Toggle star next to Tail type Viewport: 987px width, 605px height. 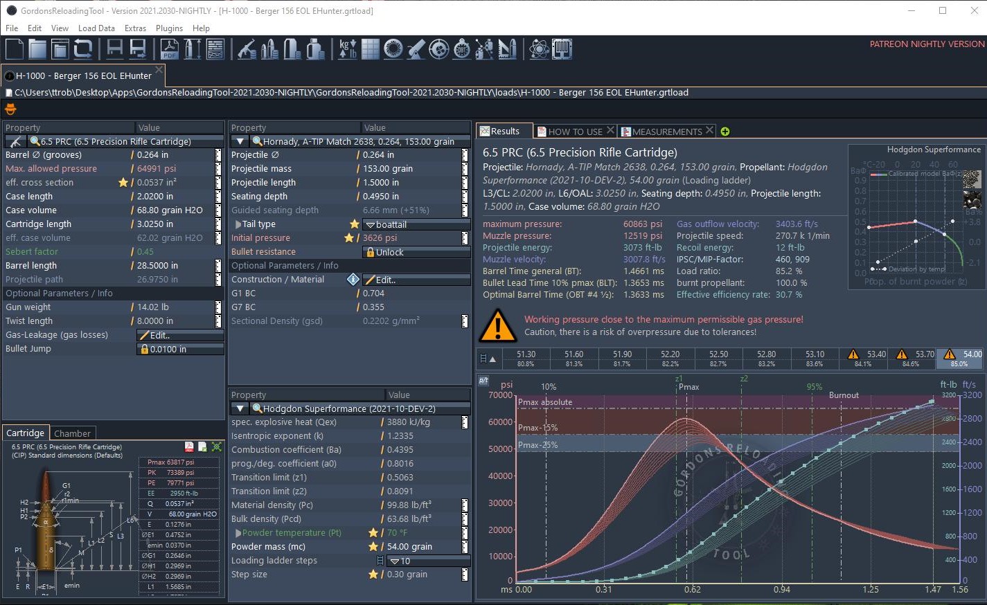(355, 224)
